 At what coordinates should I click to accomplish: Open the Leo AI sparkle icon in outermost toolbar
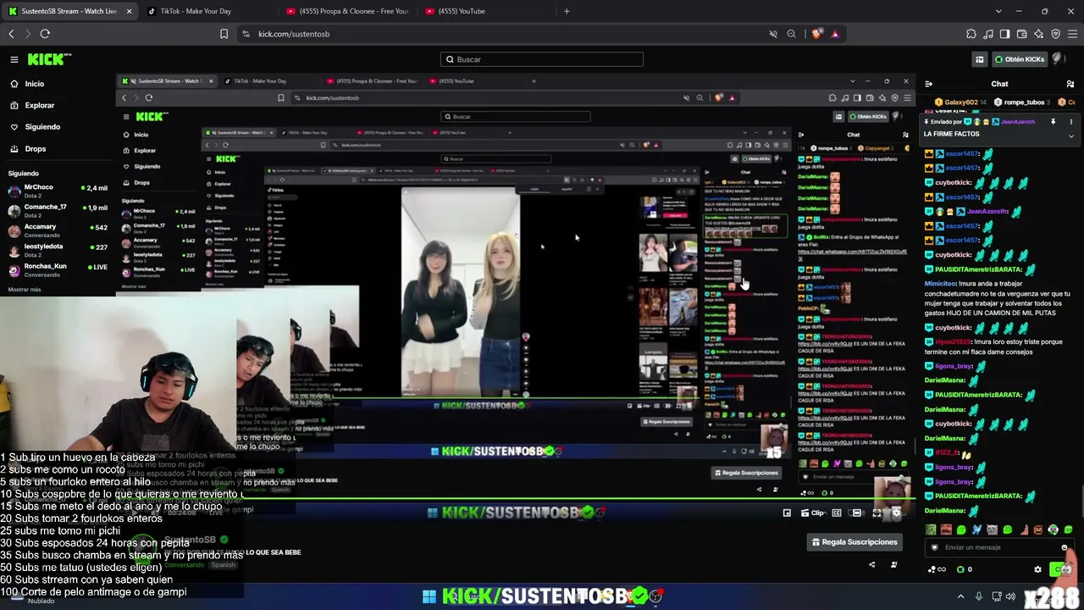(x=1038, y=34)
